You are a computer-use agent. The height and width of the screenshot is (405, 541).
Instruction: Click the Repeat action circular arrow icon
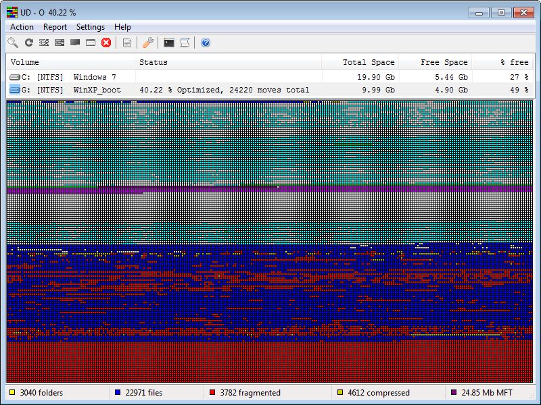pos(28,43)
